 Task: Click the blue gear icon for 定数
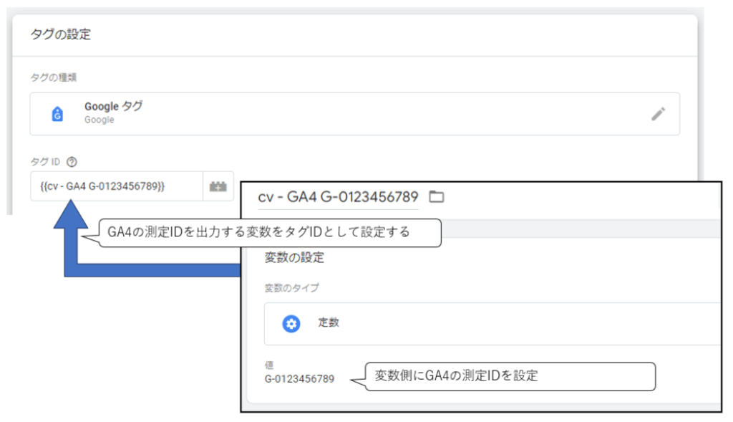point(291,323)
